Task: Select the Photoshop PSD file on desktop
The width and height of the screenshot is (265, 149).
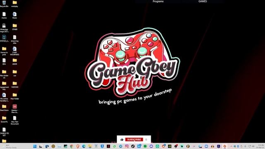Action: click(x=4, y=38)
